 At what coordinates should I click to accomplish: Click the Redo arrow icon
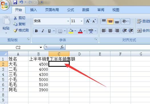click(30, 2)
